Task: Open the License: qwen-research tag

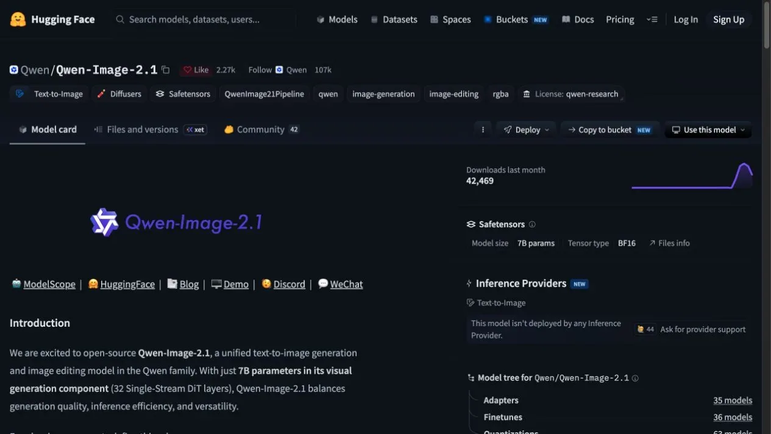Action: [571, 94]
